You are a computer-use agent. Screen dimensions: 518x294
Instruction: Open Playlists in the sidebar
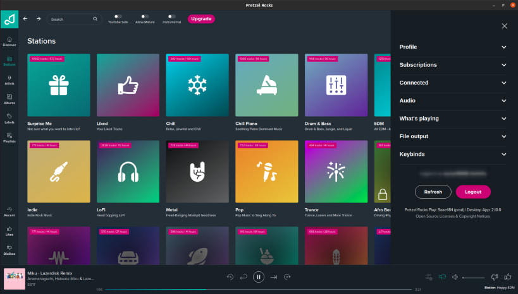[9, 138]
